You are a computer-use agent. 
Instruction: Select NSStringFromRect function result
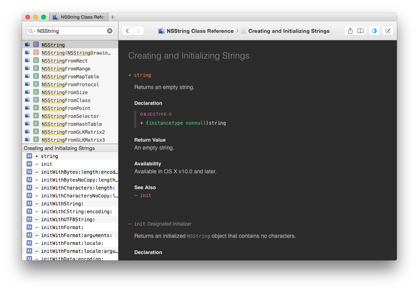[70, 61]
